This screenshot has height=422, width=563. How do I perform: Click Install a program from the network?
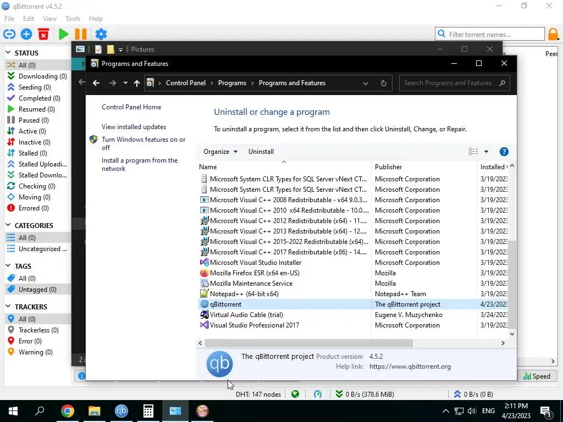[x=140, y=164]
